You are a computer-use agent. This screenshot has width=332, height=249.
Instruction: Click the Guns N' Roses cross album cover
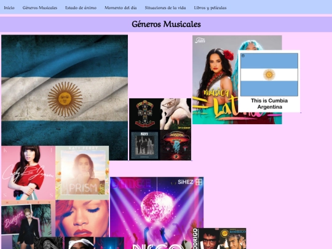click(x=144, y=114)
